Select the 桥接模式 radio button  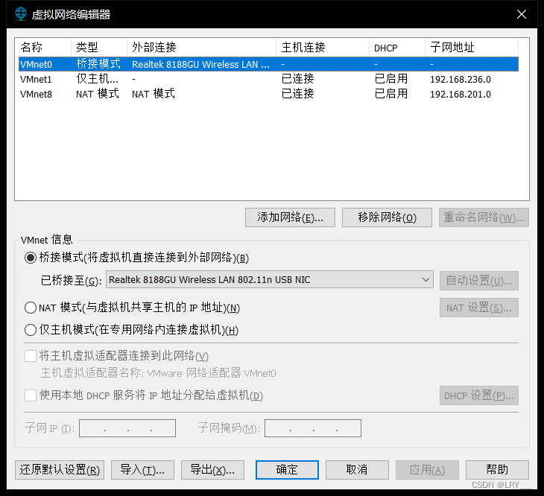tap(31, 258)
